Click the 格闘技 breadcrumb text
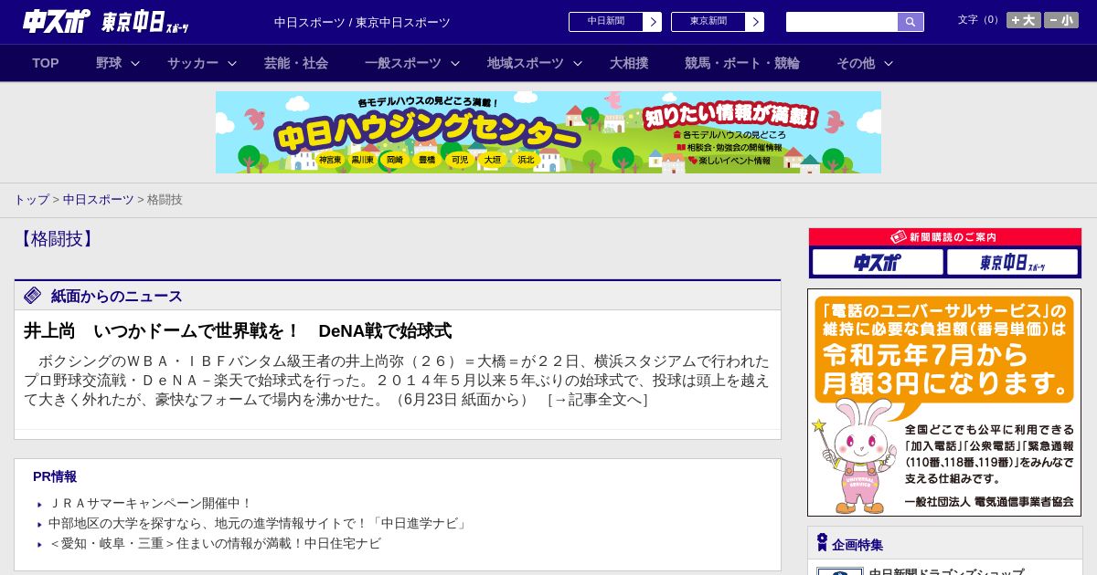 tap(165, 199)
